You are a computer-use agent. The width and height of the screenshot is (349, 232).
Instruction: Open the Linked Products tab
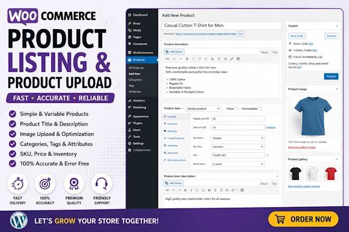(x=174, y=138)
